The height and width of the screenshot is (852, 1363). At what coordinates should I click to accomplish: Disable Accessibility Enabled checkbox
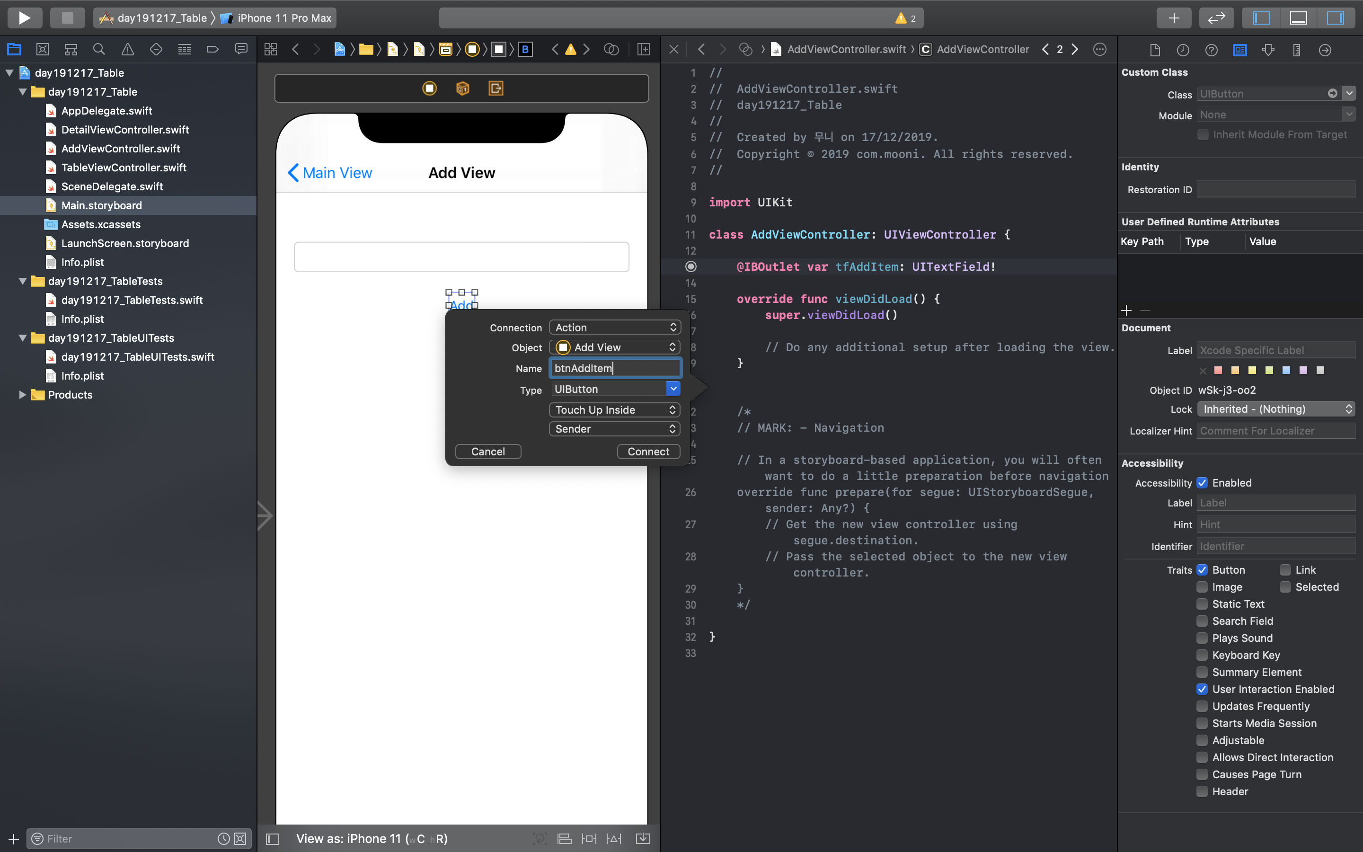1202,483
